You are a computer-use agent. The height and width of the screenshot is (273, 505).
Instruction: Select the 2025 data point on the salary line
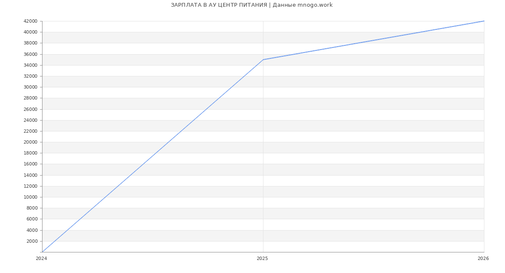click(x=263, y=60)
